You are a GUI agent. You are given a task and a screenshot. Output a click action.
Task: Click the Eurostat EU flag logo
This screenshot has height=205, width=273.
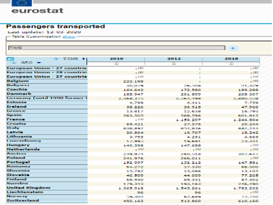coord(23,3)
